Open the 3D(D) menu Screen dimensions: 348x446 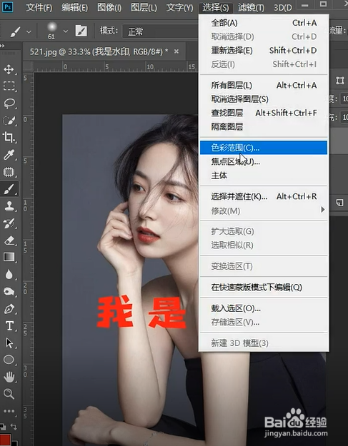tap(283, 7)
